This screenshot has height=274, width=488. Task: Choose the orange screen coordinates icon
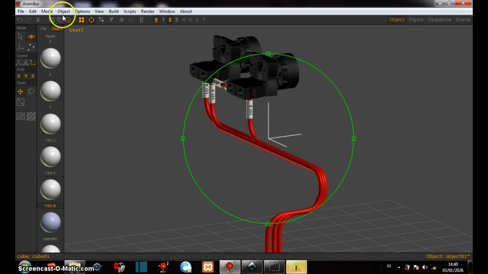tap(33, 63)
